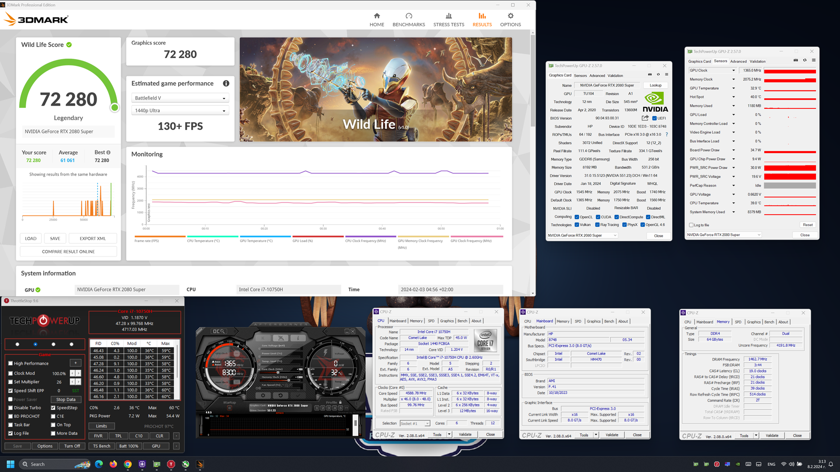Refresh the GPU-Z Graphics Card window

(658, 75)
